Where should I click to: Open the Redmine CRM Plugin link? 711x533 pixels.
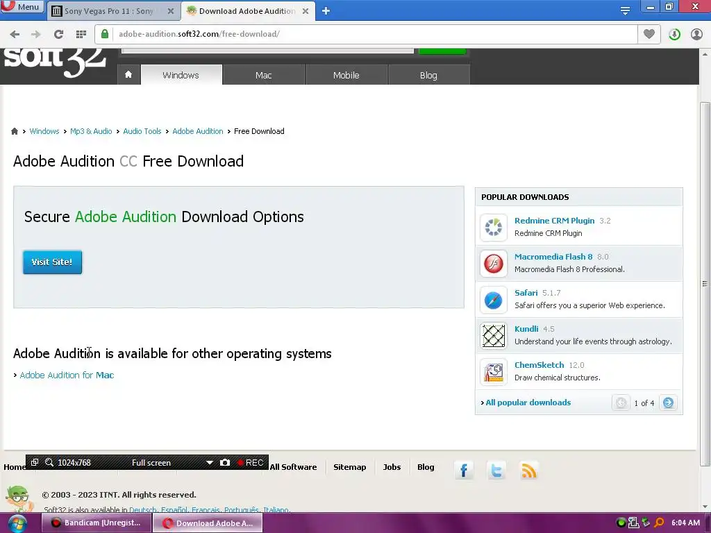pos(554,220)
